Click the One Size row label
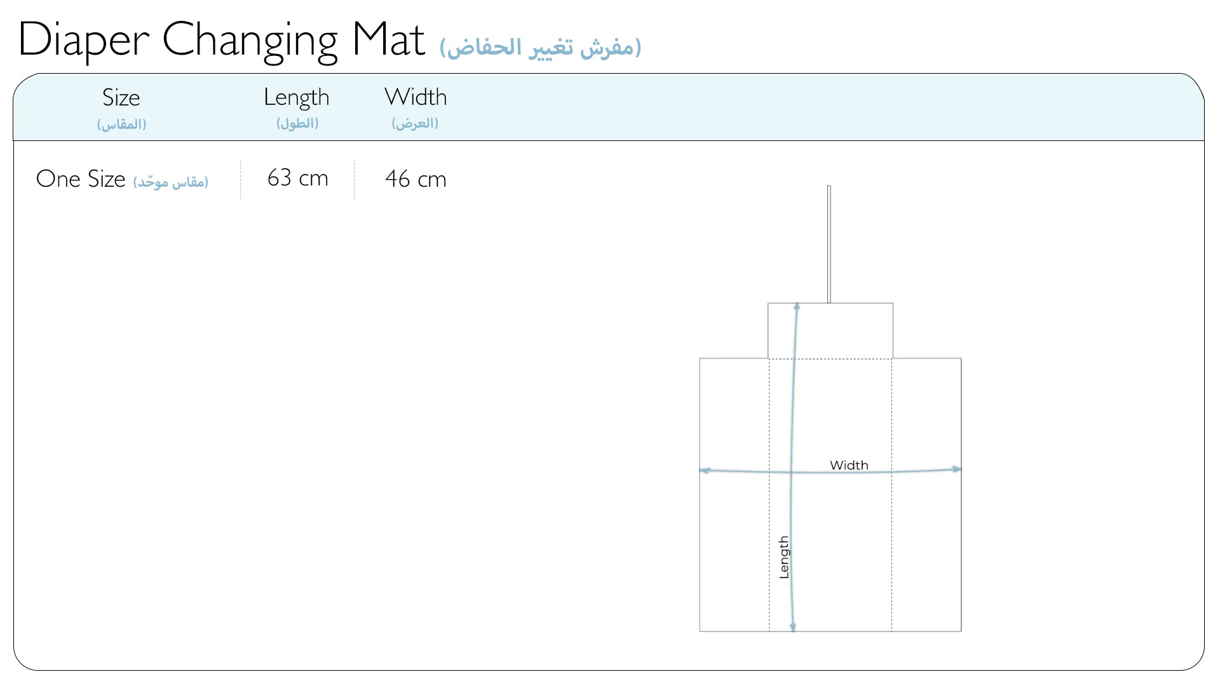The height and width of the screenshot is (686, 1220). tap(81, 179)
